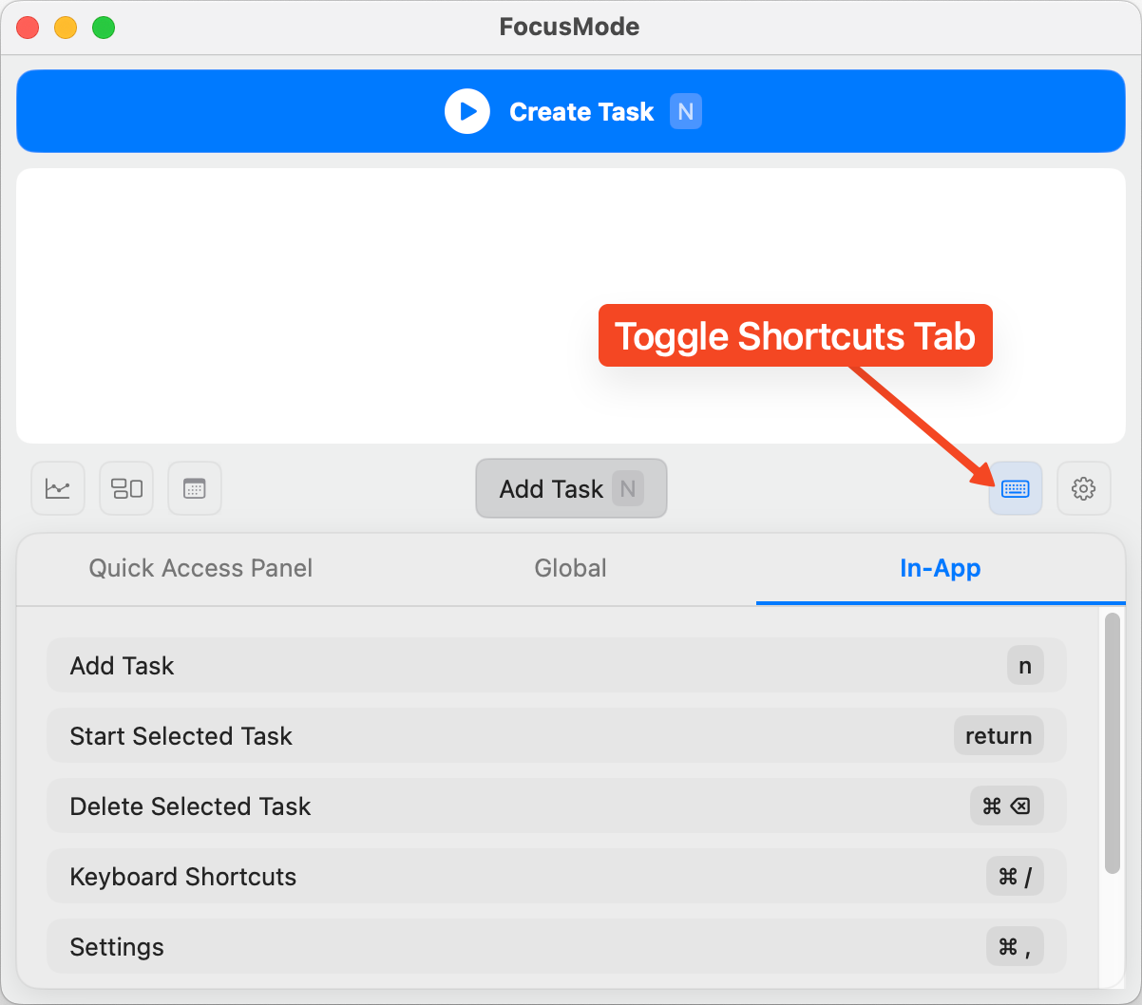Click the 'return' shortcut key badge

[998, 736]
